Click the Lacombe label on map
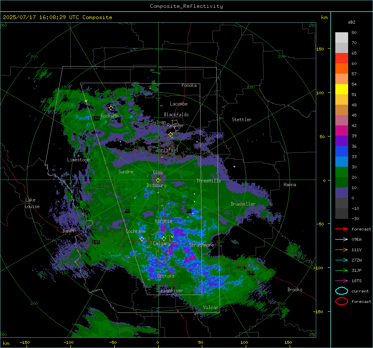Screen dimensions: 373x348 click(x=179, y=104)
